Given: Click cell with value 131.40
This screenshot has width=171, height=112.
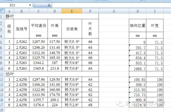Looking at the screenshot, I should [55, 47].
